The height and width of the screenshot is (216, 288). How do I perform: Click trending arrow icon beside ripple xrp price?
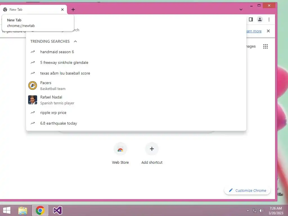click(33, 112)
